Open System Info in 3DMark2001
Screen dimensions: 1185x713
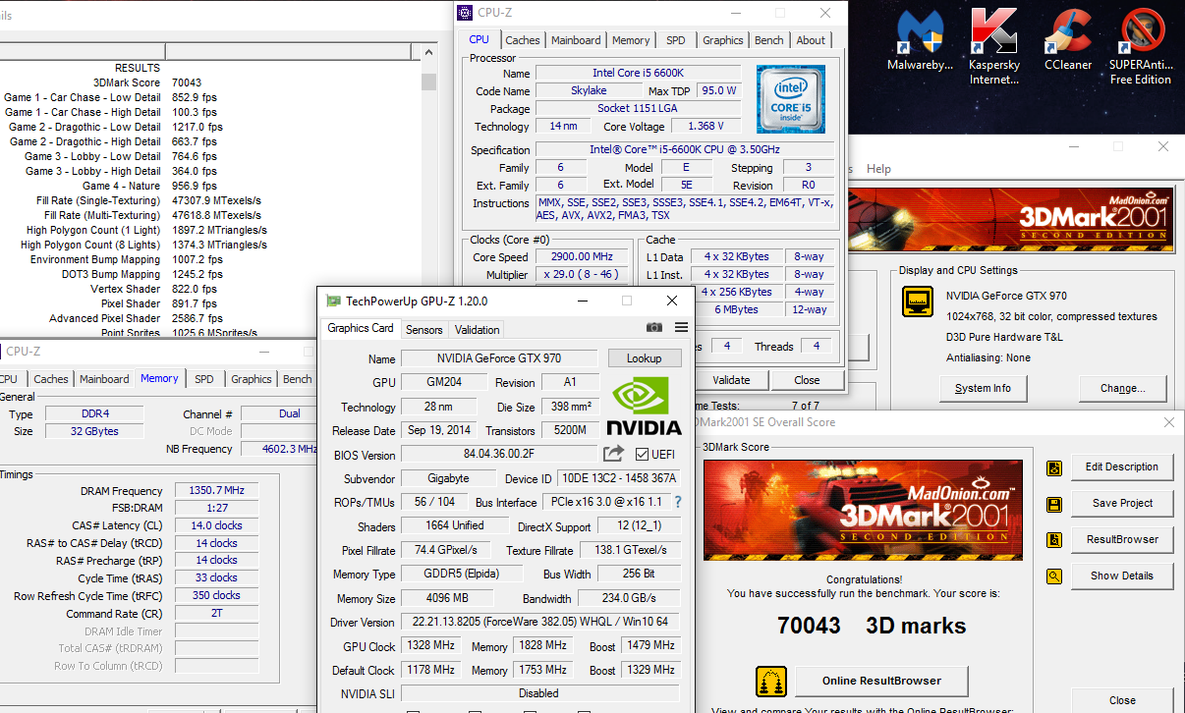pos(983,388)
